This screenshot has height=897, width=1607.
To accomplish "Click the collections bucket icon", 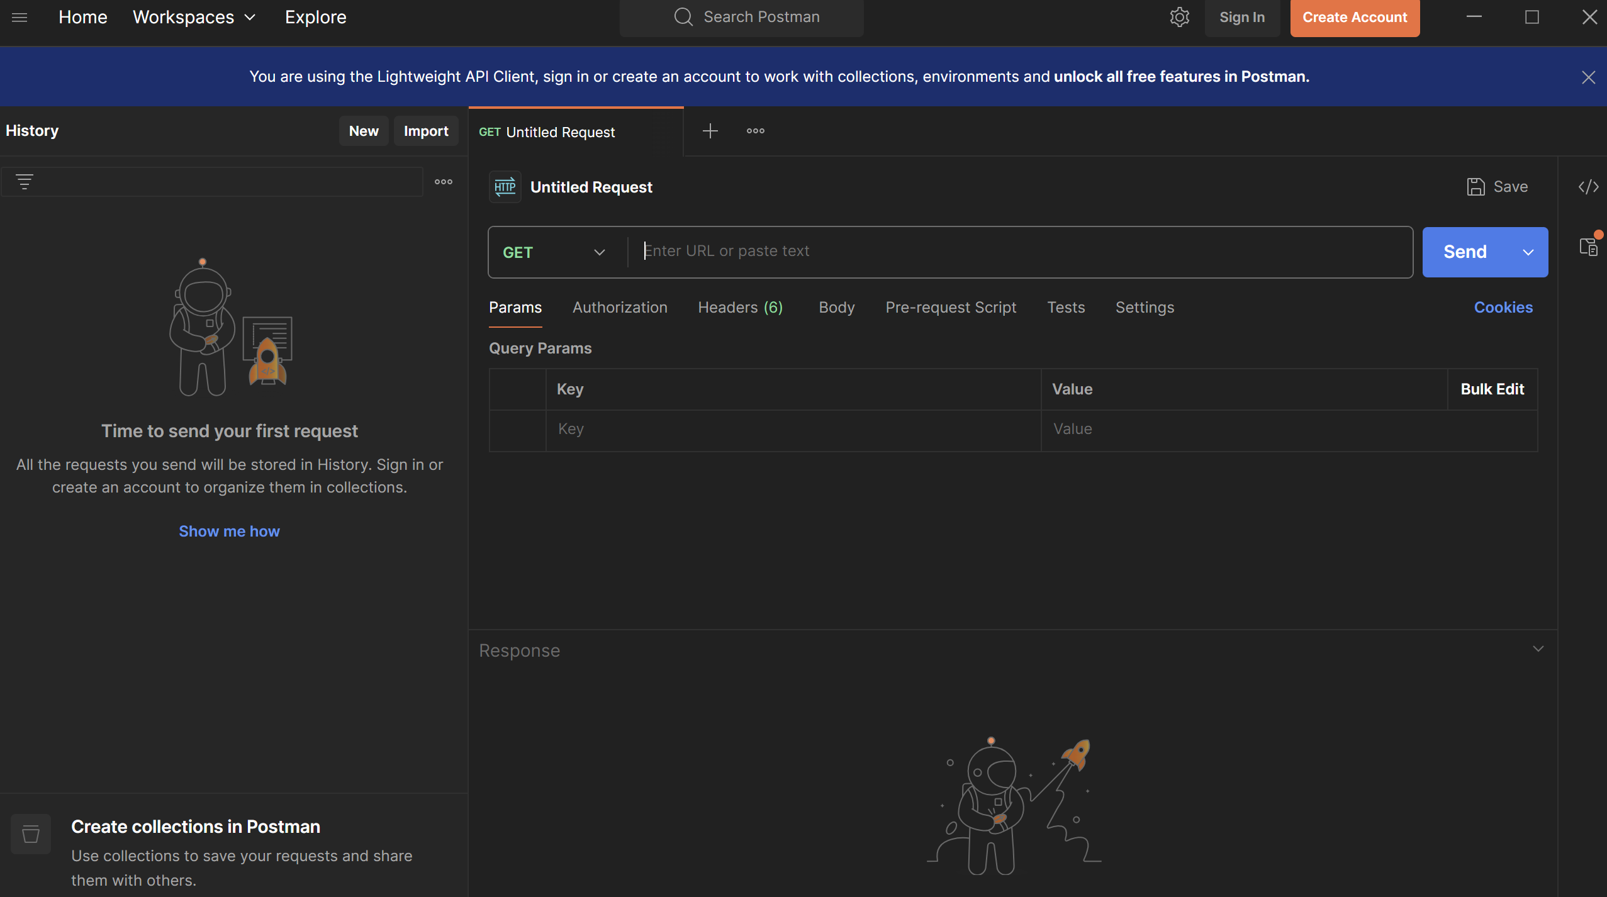I will [x=30, y=834].
